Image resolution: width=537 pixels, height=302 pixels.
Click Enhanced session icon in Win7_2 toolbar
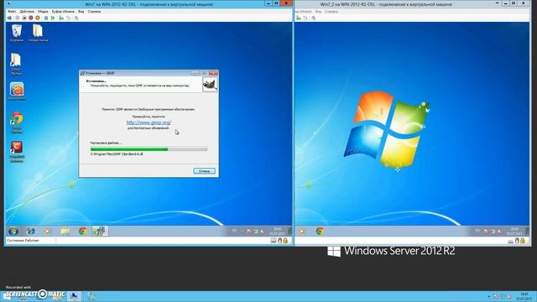pyautogui.click(x=313, y=18)
